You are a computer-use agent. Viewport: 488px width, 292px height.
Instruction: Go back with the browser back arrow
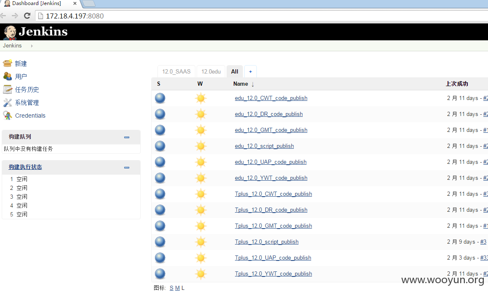click(3, 16)
